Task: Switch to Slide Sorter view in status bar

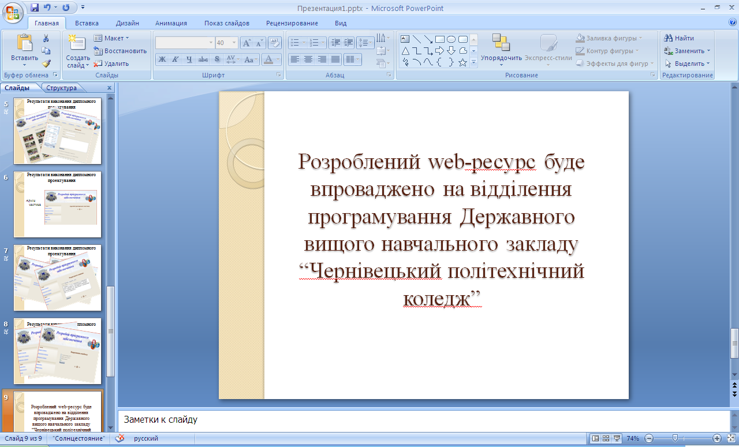Action: [607, 438]
